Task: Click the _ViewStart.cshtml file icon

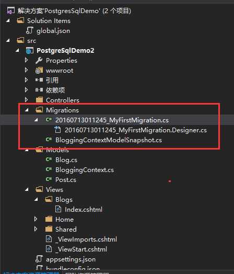Action: pyautogui.click(x=49, y=249)
